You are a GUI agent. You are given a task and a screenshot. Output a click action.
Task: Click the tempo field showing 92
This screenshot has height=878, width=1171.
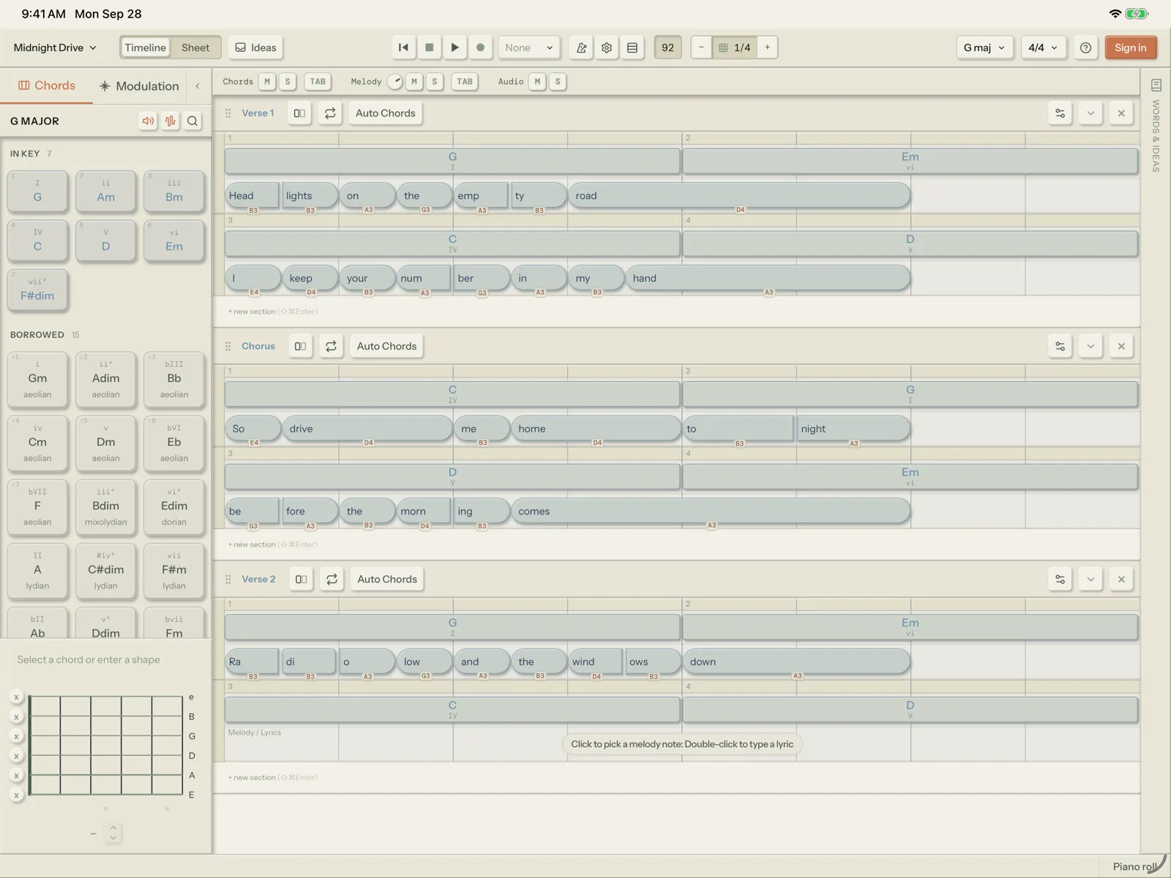[x=667, y=48]
